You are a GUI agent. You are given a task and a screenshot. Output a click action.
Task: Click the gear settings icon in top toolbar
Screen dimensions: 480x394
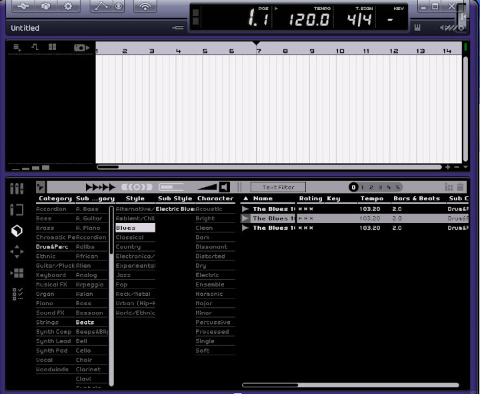68,7
